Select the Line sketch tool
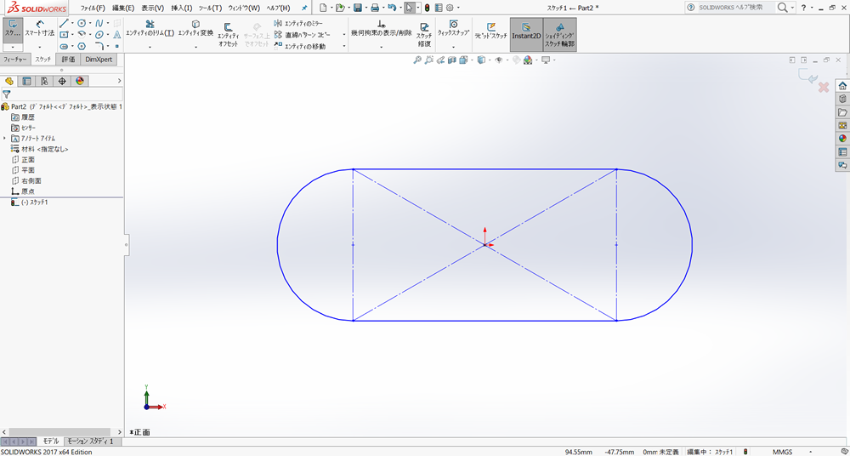The image size is (850, 456). click(x=64, y=23)
